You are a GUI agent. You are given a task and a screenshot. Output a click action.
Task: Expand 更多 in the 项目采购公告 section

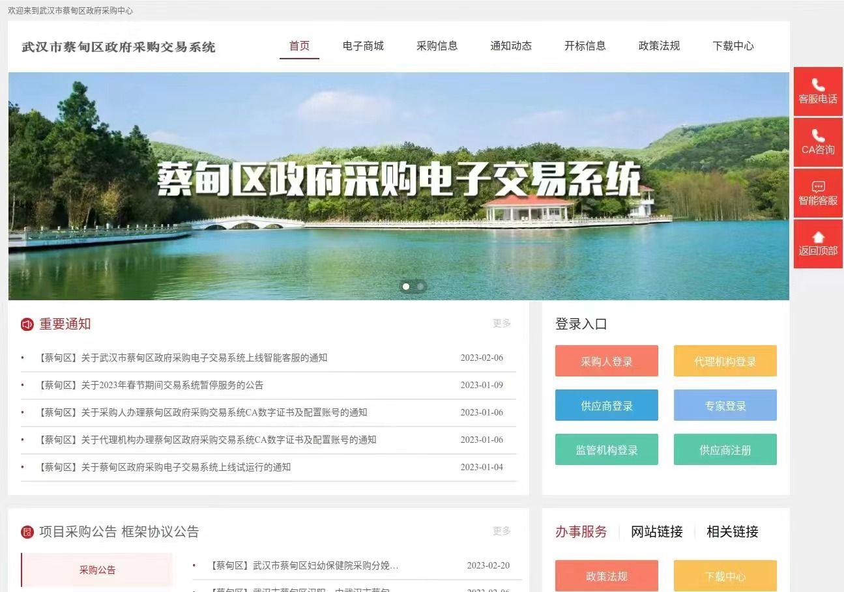tap(501, 531)
